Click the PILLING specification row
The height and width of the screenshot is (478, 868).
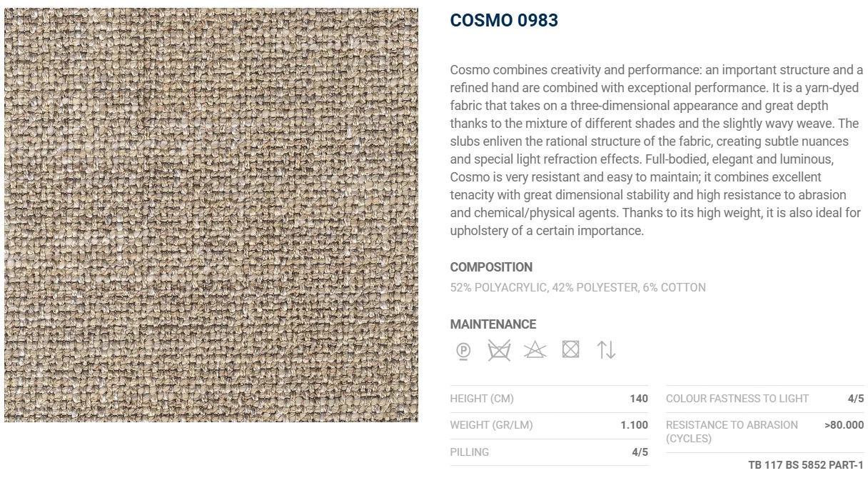coord(549,452)
